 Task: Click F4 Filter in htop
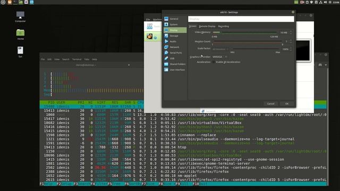[99, 184]
